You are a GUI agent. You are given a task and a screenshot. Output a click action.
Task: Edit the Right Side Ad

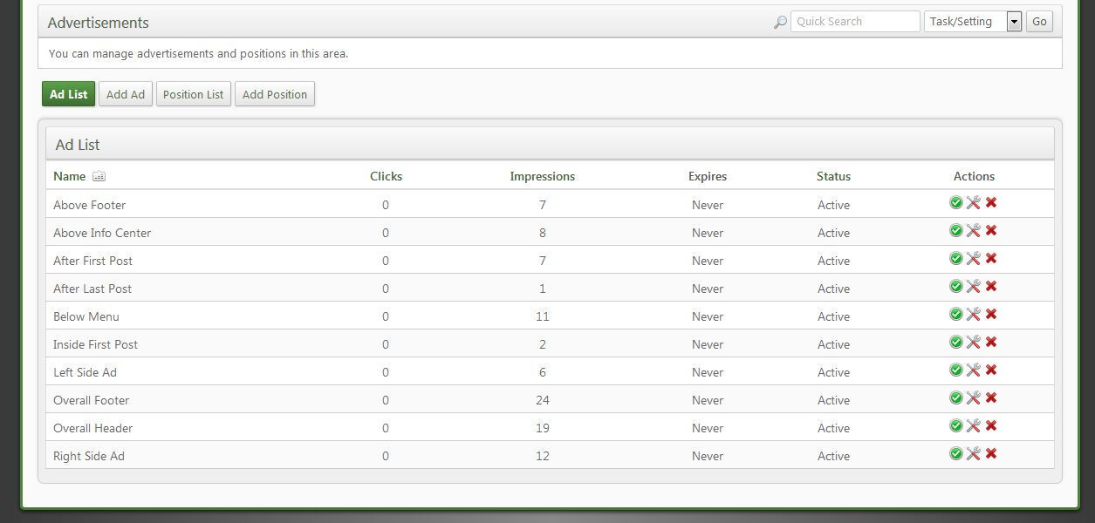coord(973,453)
